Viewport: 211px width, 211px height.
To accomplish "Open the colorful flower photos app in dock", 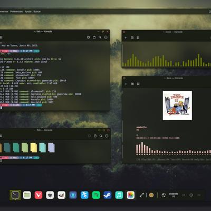I will 130,195.
